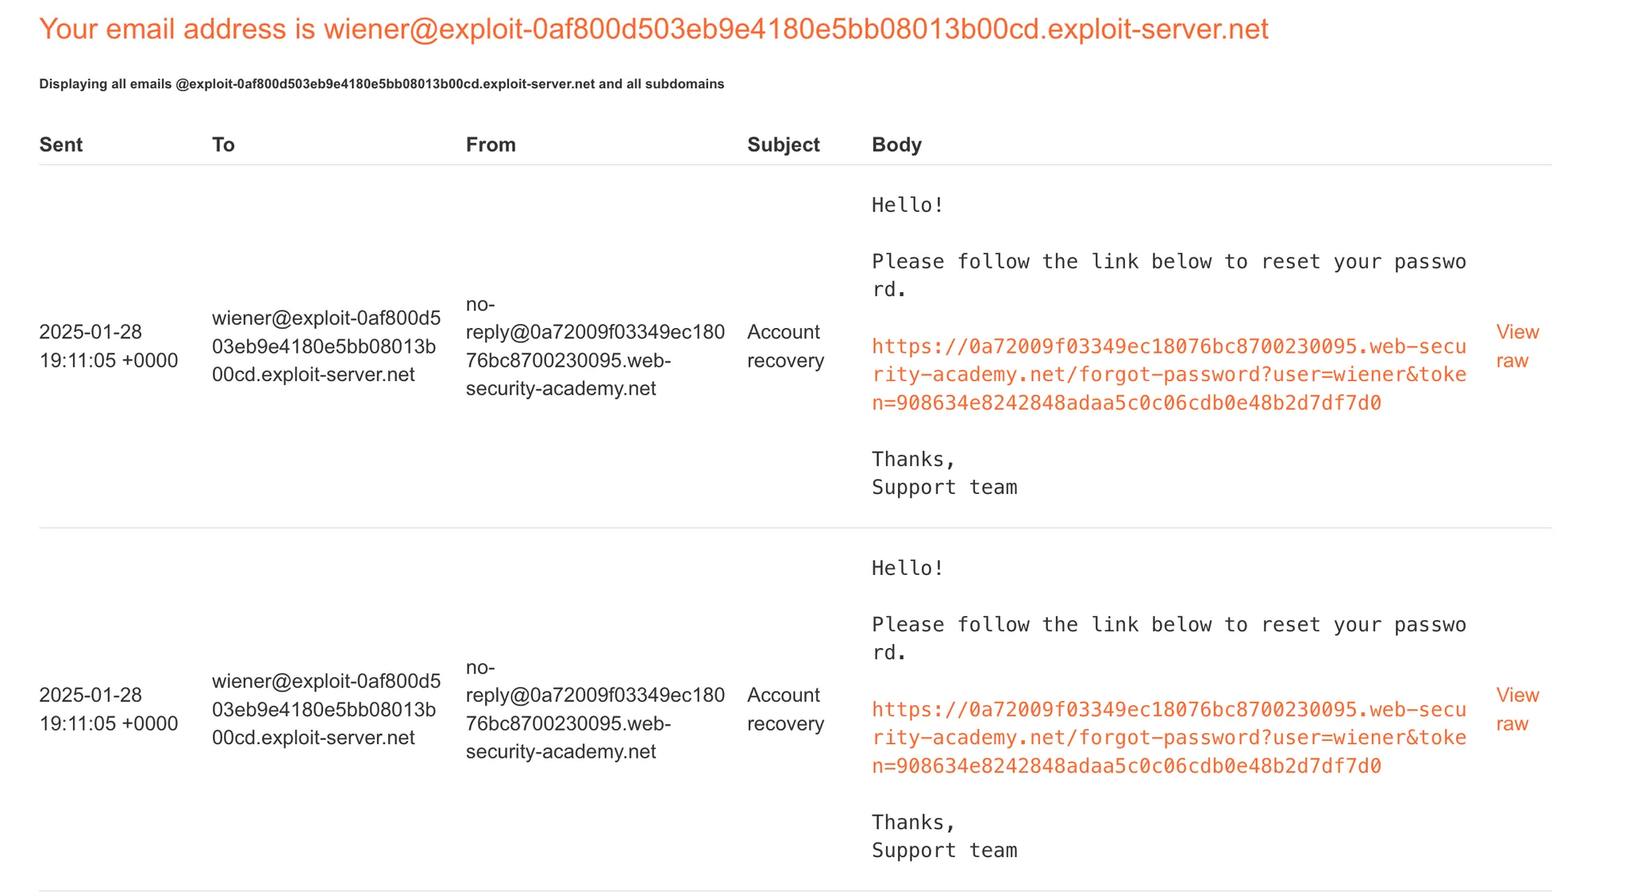The height and width of the screenshot is (895, 1626).
Task: Click the Body column header
Action: tap(896, 145)
